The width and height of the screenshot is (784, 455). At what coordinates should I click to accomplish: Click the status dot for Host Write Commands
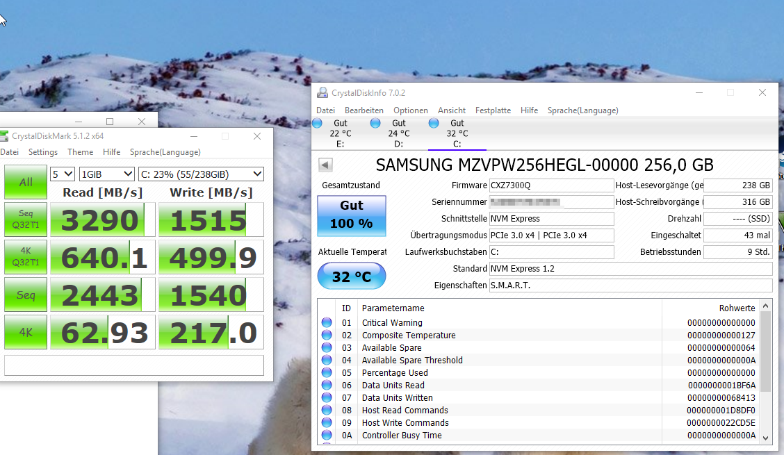[327, 422]
